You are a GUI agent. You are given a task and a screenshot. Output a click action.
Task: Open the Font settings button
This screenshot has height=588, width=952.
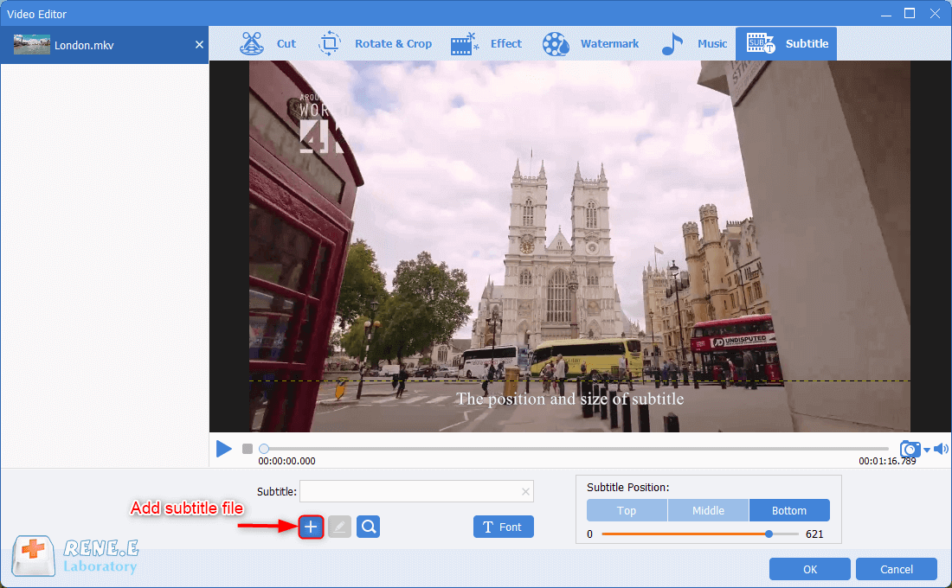point(504,527)
